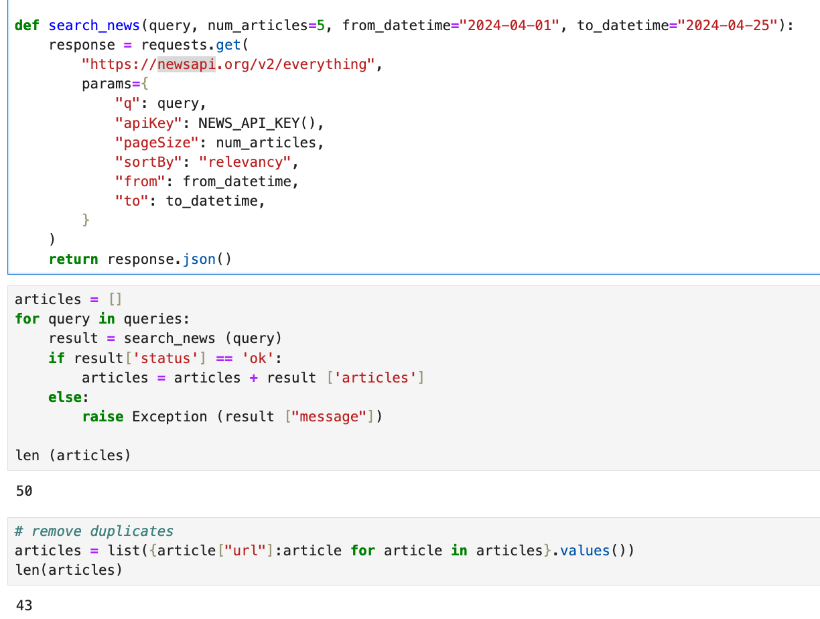
Task: Click the for query in queries line
Action: [x=102, y=319]
